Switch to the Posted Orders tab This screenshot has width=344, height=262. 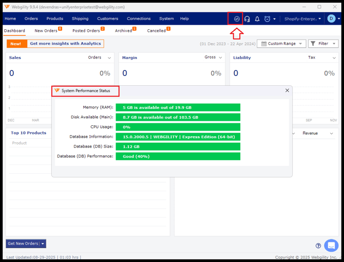86,31
